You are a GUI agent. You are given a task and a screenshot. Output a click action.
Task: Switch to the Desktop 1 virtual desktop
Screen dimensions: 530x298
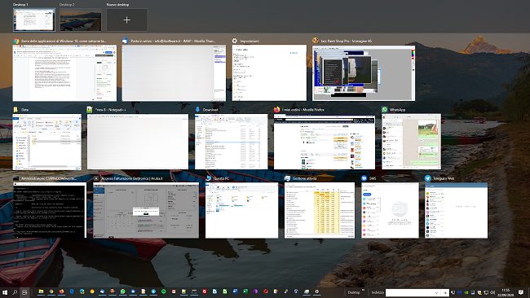click(33, 20)
